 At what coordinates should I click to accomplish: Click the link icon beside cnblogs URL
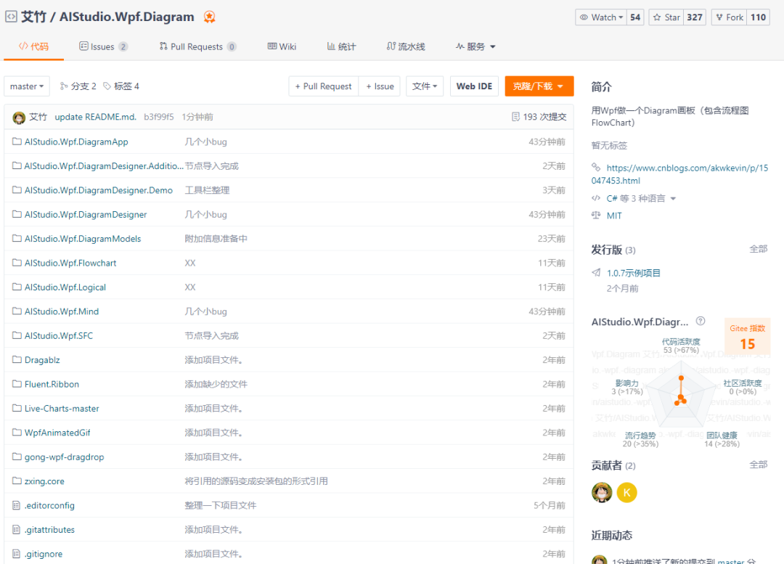tap(596, 167)
